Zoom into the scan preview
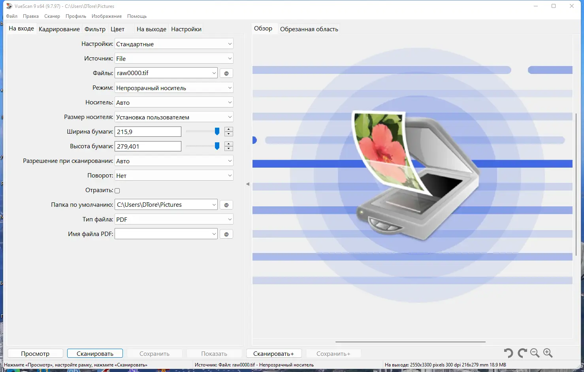This screenshot has width=584, height=372. [548, 353]
